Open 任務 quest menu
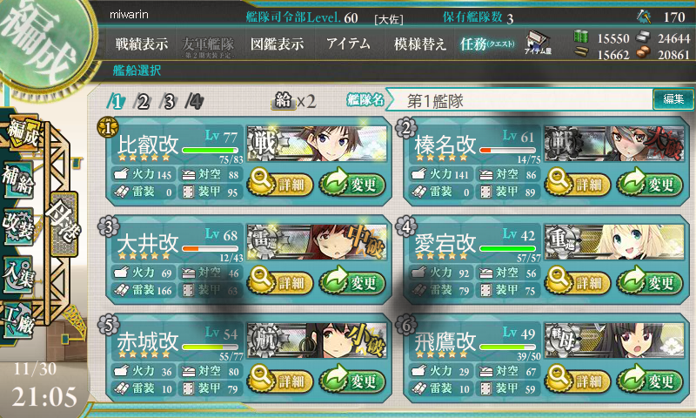696x418 pixels. pyautogui.click(x=487, y=44)
